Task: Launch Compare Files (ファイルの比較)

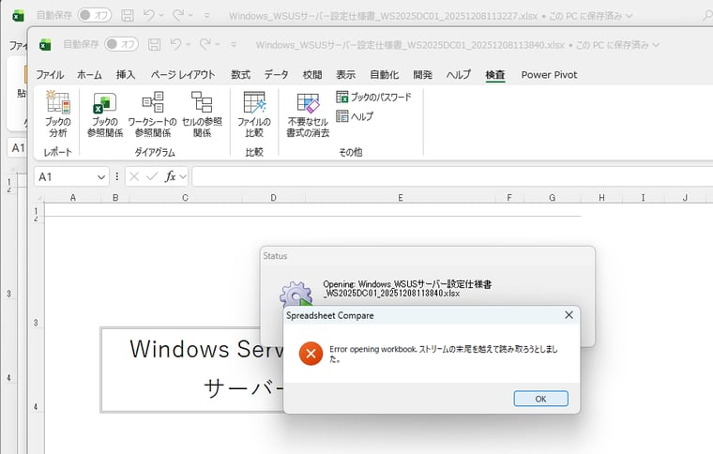Action: click(254, 114)
